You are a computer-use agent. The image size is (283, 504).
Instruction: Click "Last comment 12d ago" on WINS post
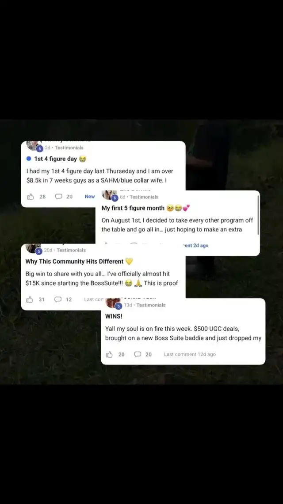[190, 355]
